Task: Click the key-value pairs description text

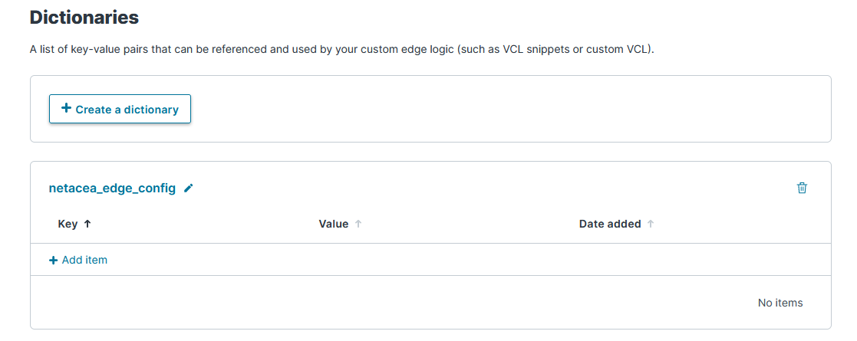Action: tap(230, 50)
